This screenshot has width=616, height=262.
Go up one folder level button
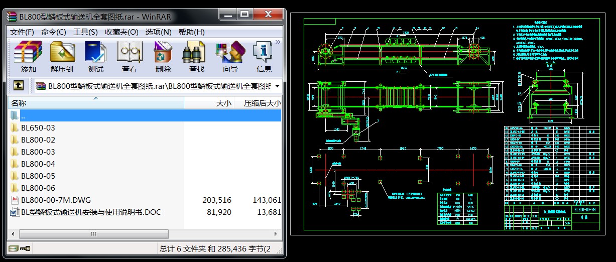click(18, 86)
